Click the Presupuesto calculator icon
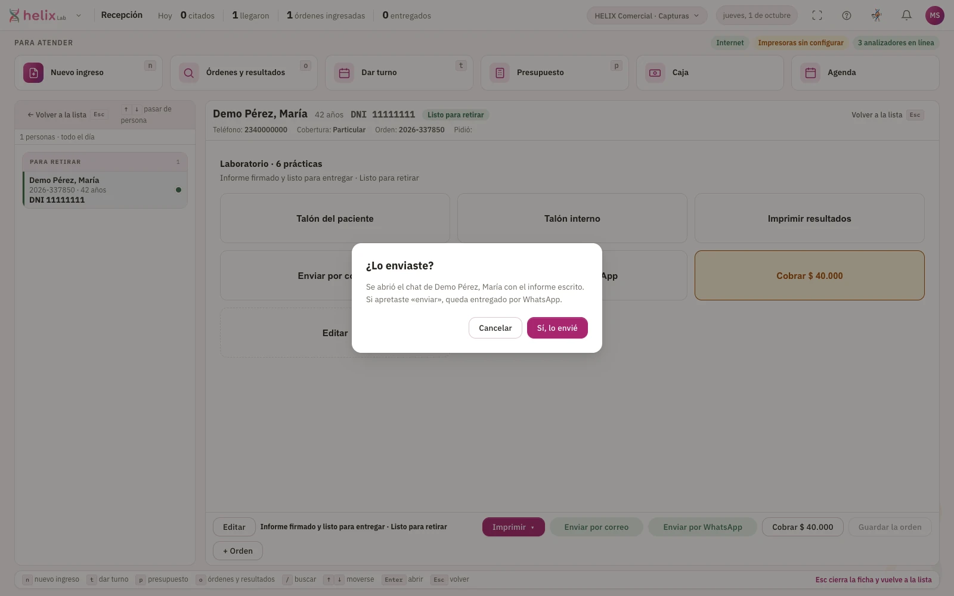Screen dimensions: 954x596 tap(500, 73)
